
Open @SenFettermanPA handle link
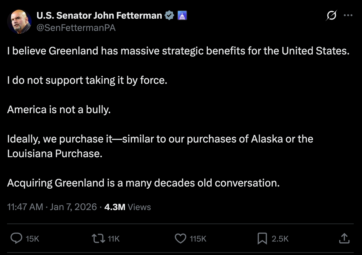click(x=76, y=28)
